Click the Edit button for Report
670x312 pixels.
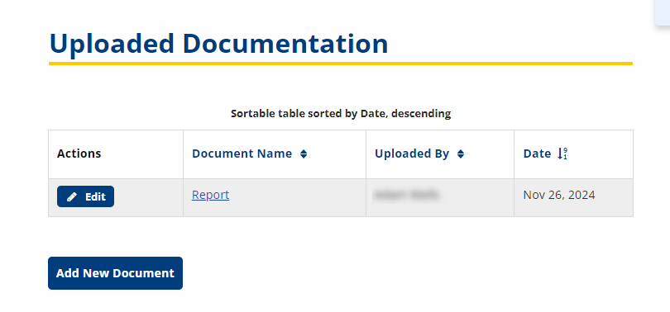pos(85,196)
